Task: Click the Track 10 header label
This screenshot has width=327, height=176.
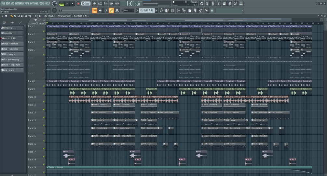Action: point(32,97)
